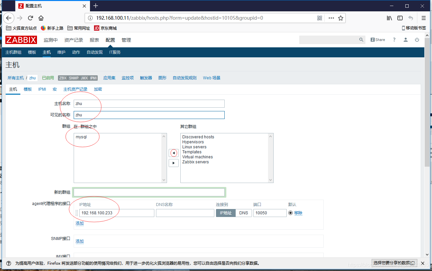Open the 图形 link
Screen dimensions: 432x271
coord(162,78)
